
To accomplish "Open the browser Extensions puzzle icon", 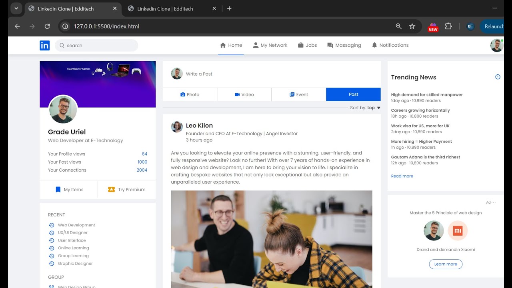I will [x=448, y=26].
